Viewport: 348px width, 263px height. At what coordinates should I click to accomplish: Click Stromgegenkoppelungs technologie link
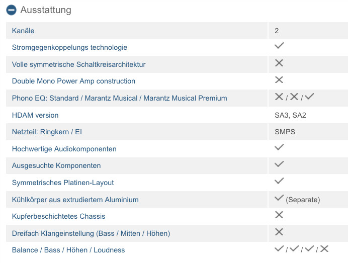coord(69,47)
